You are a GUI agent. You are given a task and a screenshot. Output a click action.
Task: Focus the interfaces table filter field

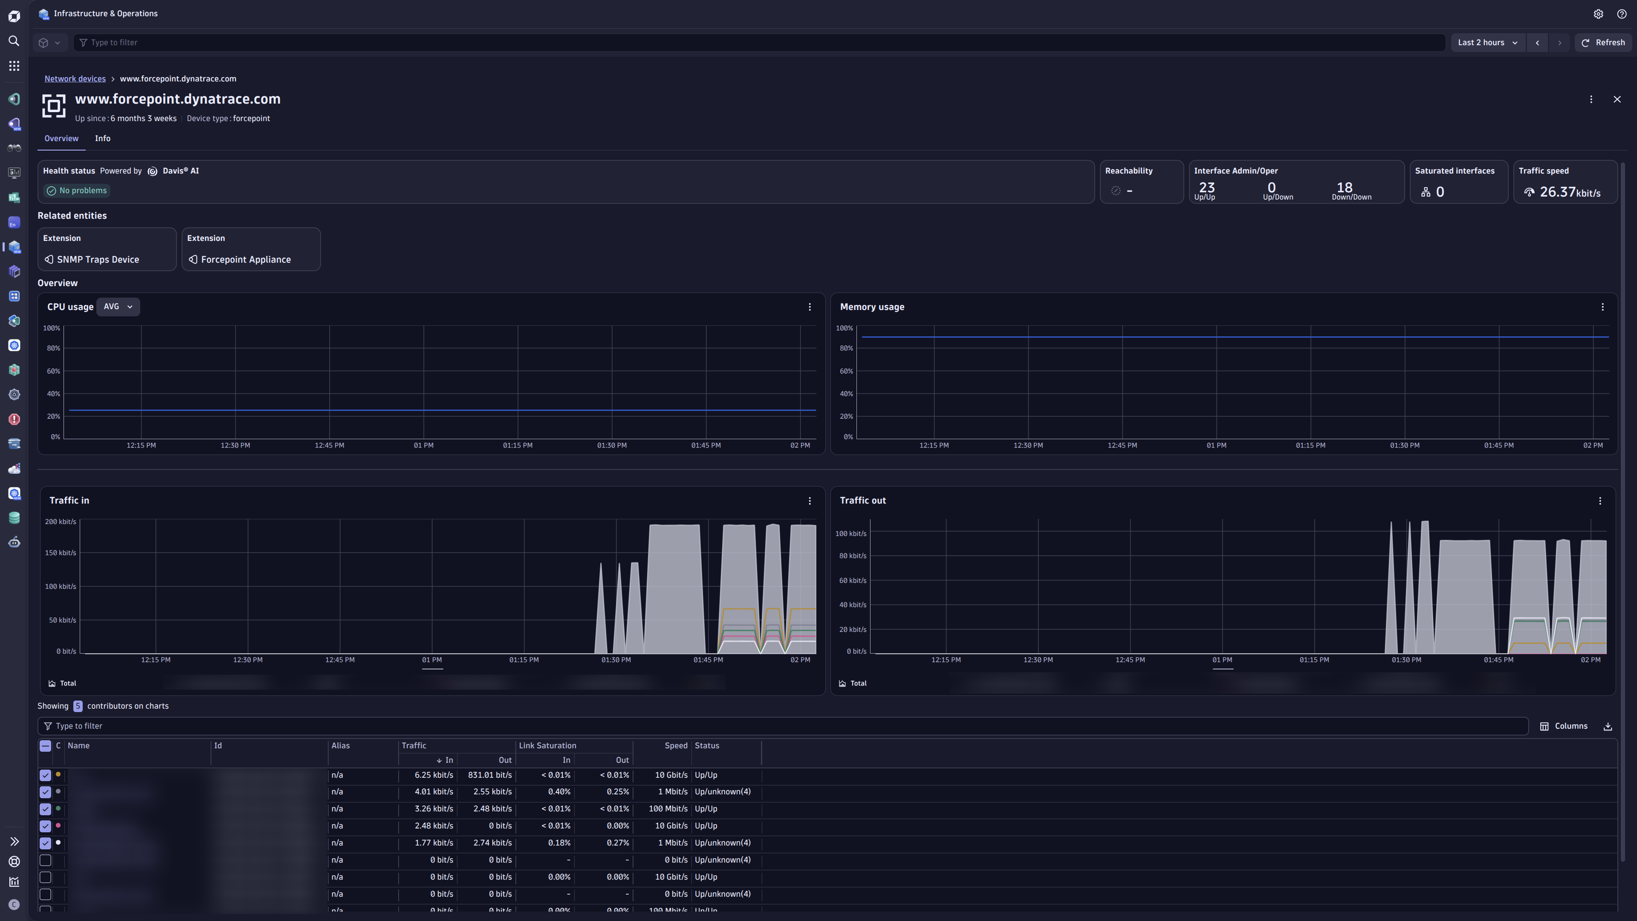coord(783,727)
